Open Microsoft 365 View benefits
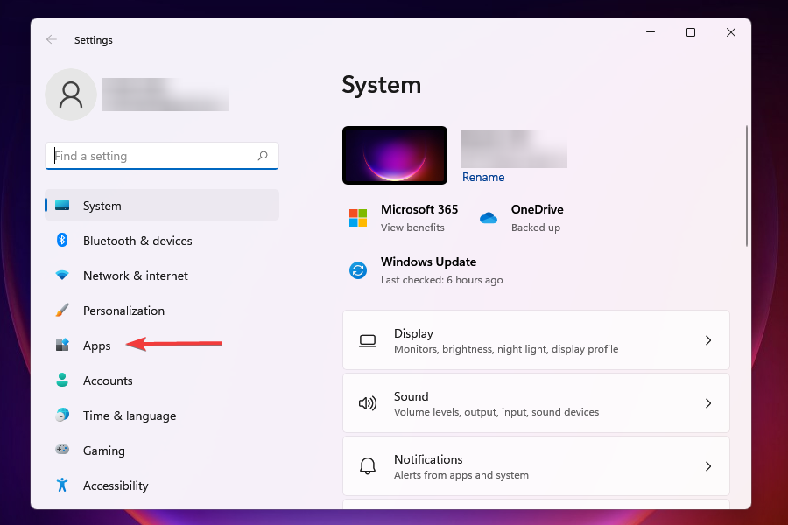The width and height of the screenshot is (788, 525). (x=412, y=227)
